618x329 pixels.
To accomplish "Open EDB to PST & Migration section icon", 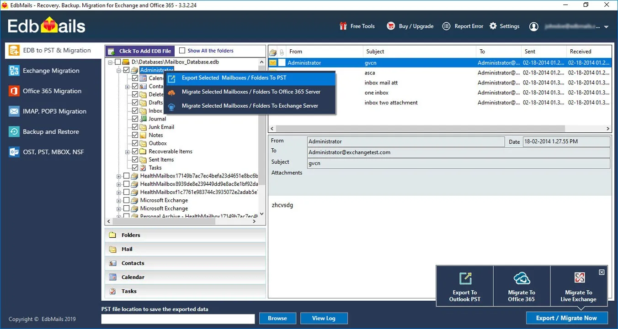I will 14,50.
